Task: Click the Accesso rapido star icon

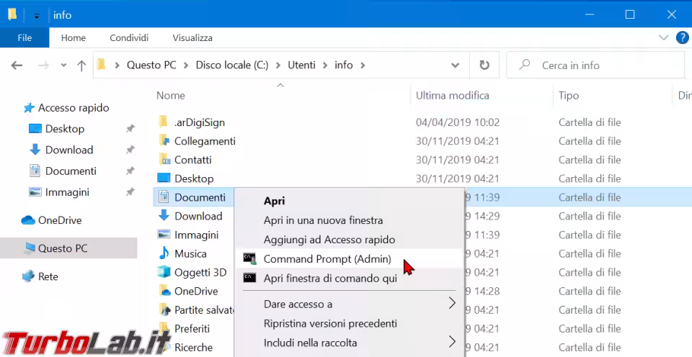Action: click(29, 107)
